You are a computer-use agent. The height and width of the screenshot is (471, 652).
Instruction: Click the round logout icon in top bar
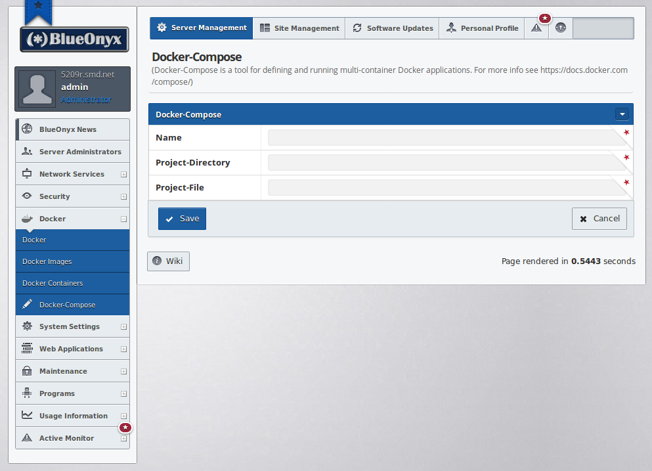pyautogui.click(x=561, y=28)
